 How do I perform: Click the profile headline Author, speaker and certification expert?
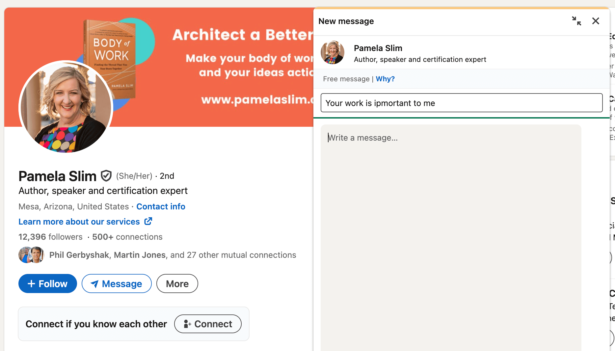tap(103, 191)
